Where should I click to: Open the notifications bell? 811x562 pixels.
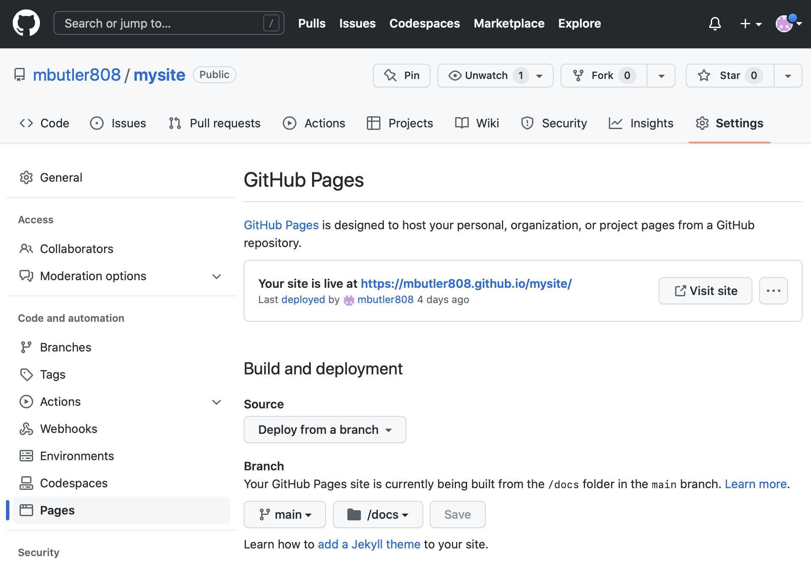point(715,24)
